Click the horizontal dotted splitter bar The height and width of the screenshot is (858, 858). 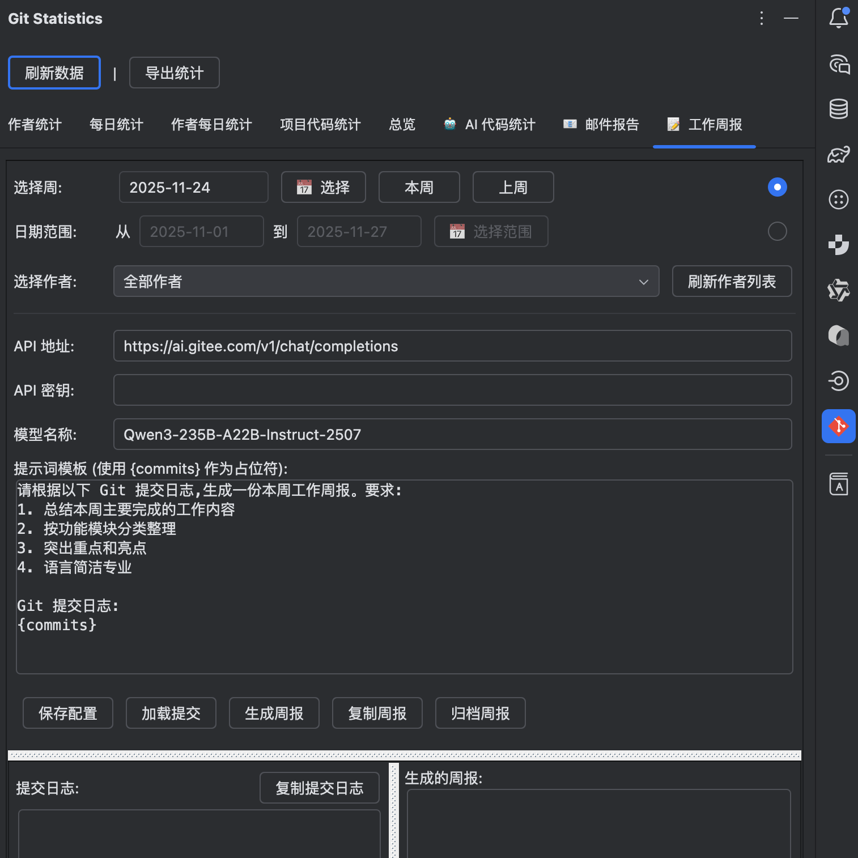point(404,755)
